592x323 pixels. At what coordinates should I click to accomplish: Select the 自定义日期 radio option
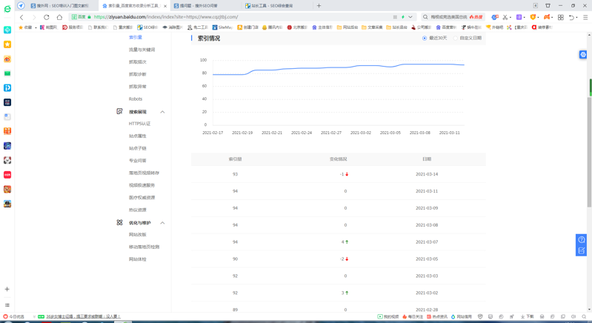coord(455,38)
